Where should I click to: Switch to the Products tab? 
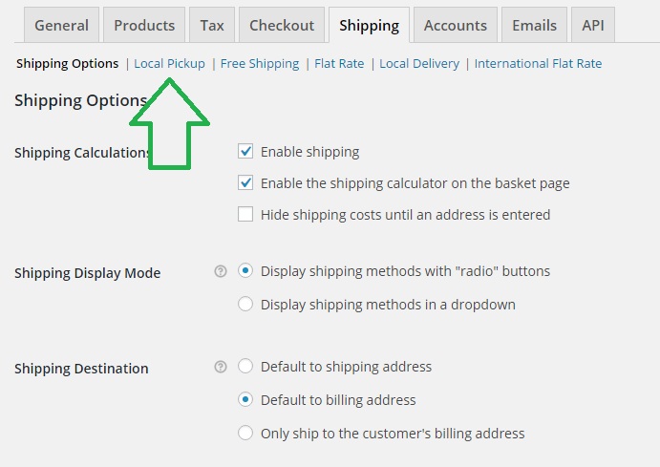(x=144, y=25)
